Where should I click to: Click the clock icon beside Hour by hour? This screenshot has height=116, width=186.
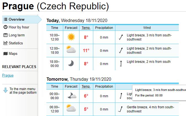(x=6, y=27)
